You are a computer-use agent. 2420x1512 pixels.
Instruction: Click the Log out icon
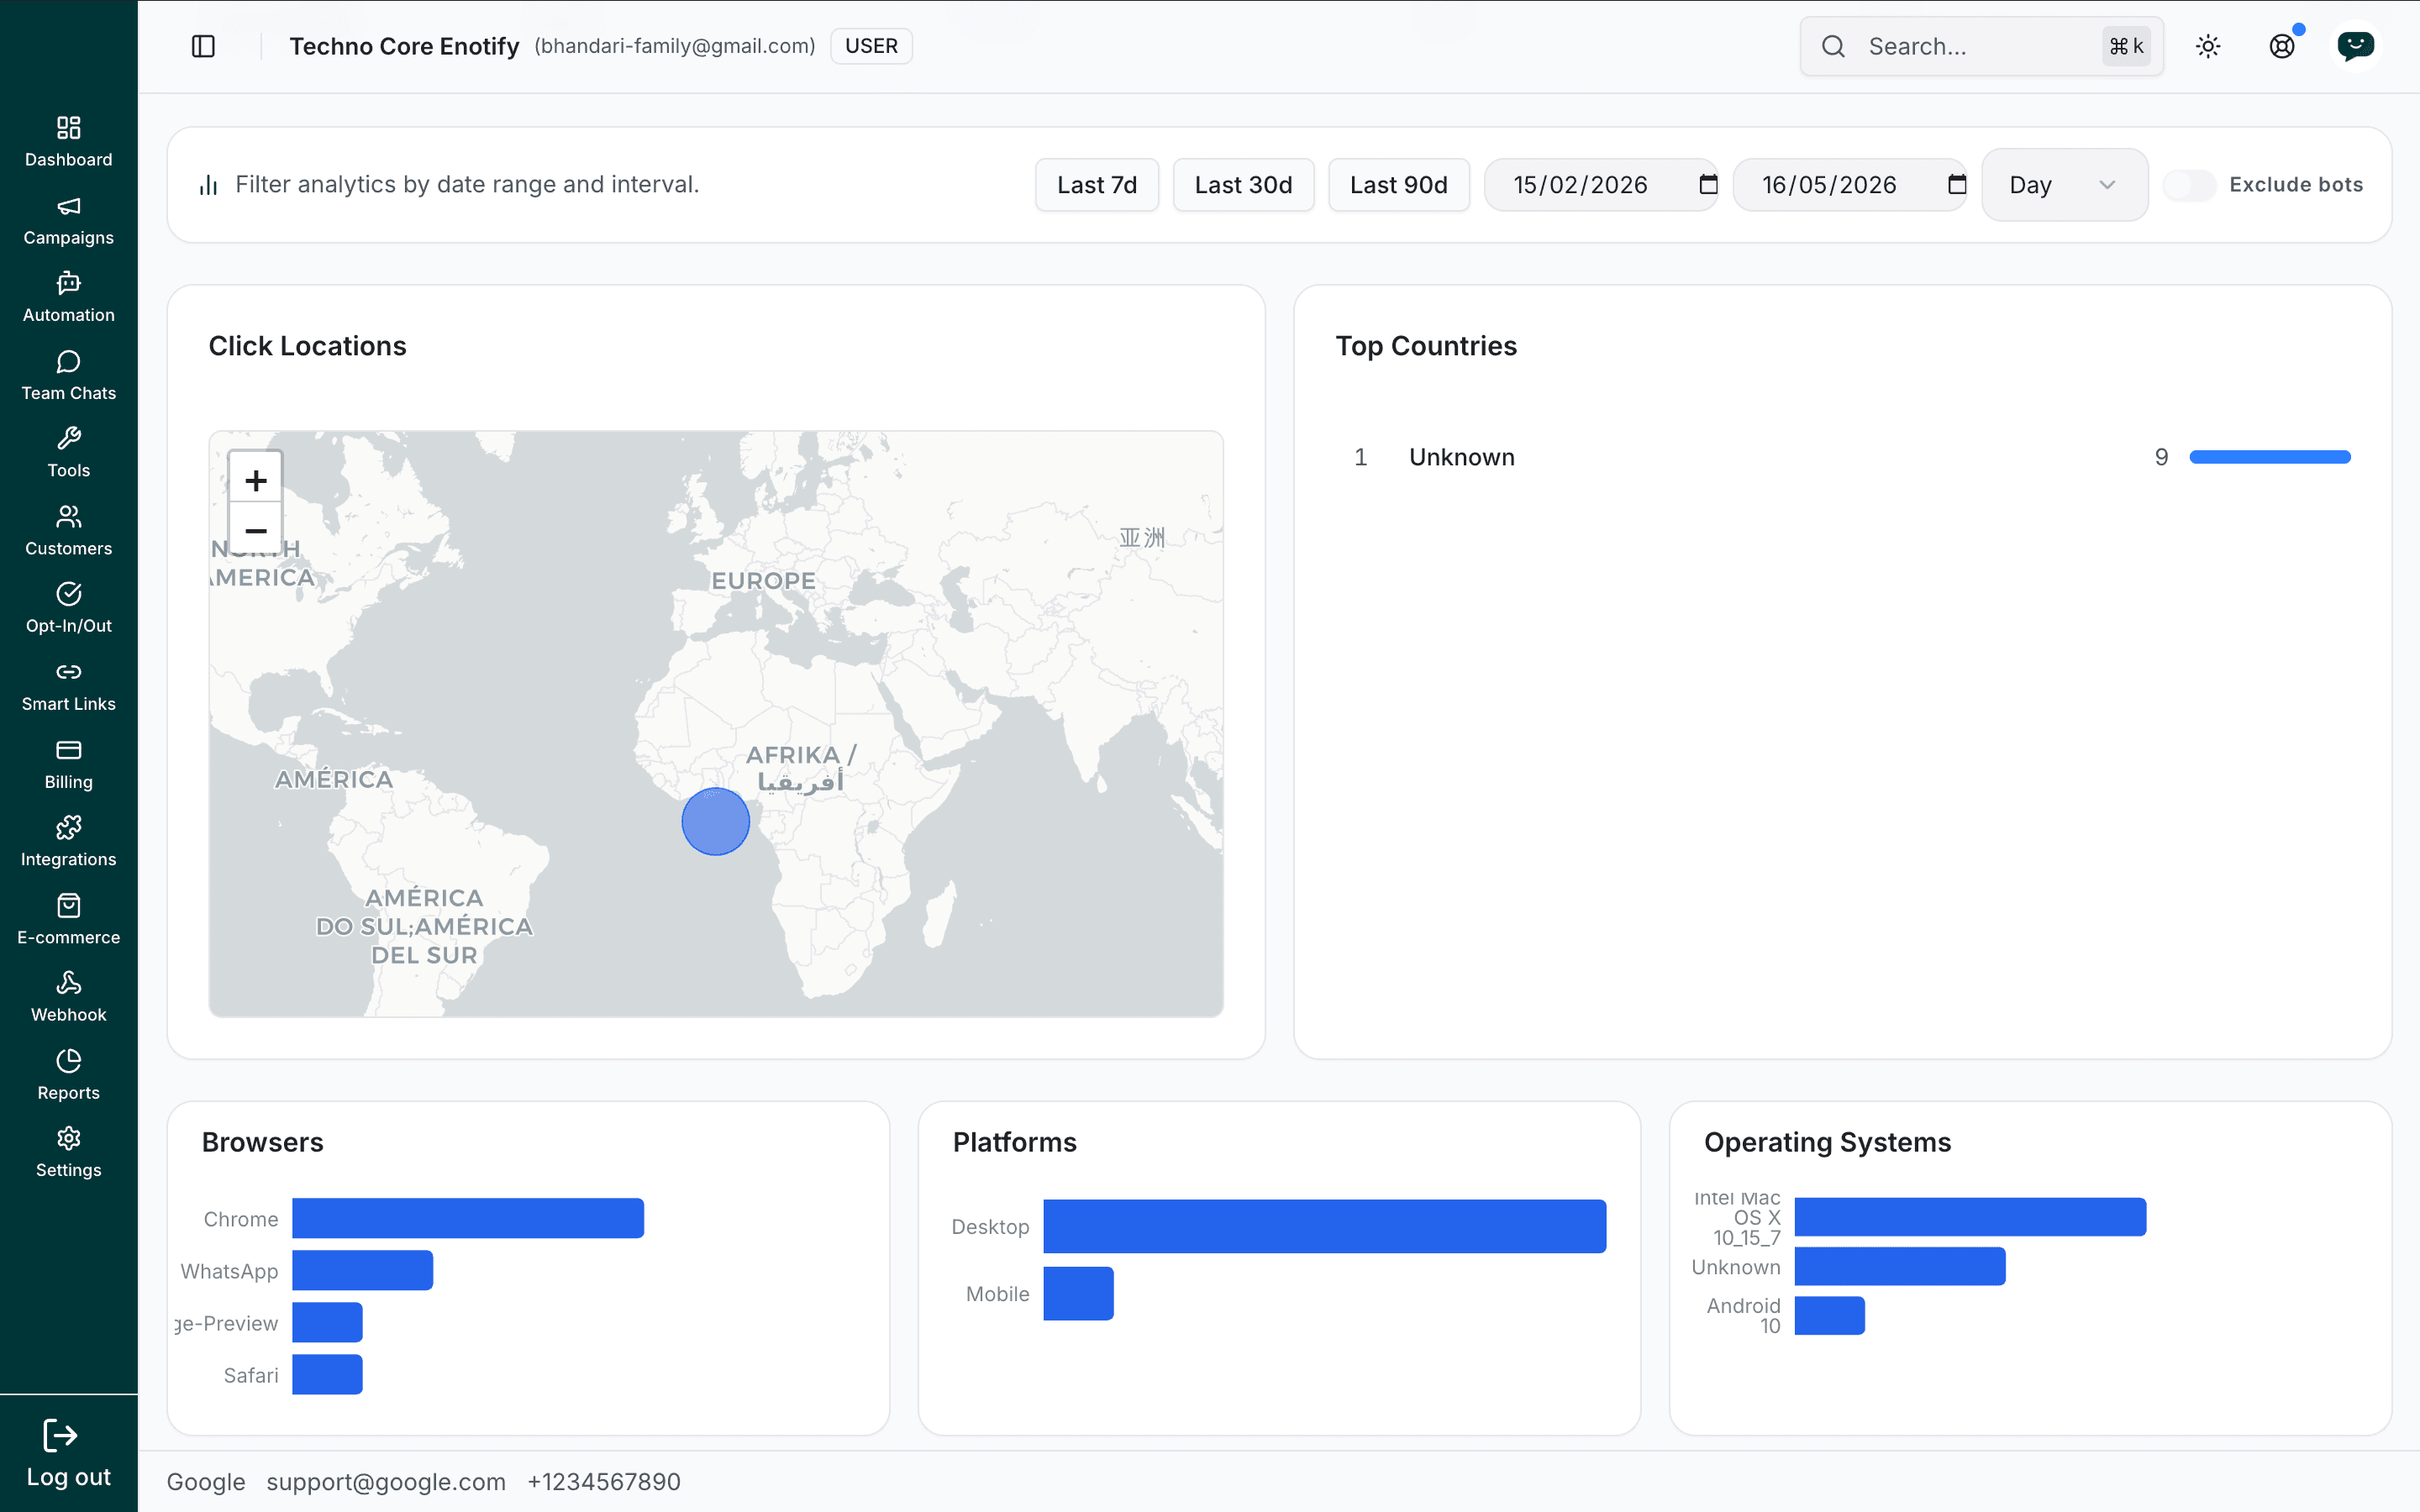(60, 1436)
